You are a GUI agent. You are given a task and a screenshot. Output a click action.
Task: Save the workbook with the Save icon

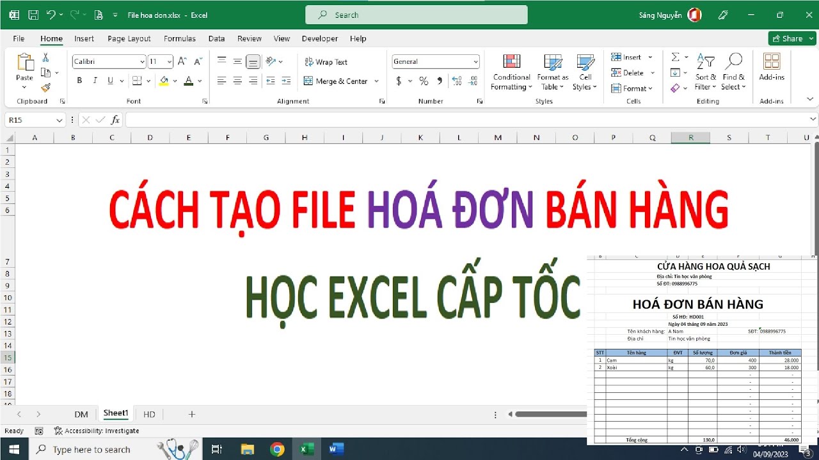coord(33,15)
